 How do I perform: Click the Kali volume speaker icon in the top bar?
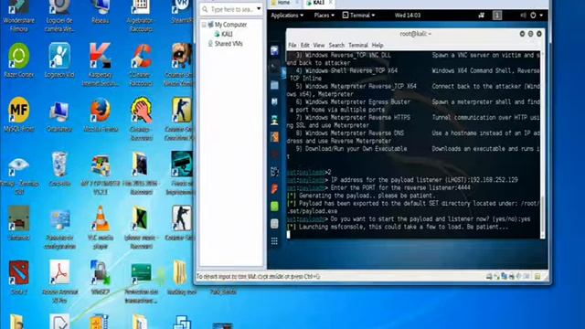523,16
